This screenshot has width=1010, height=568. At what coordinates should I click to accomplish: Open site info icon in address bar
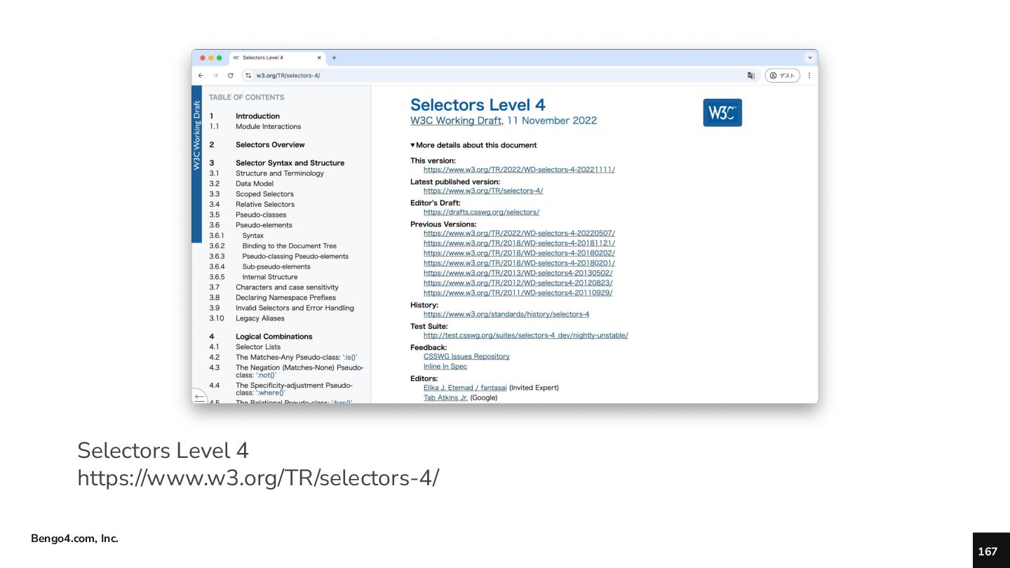pos(248,76)
